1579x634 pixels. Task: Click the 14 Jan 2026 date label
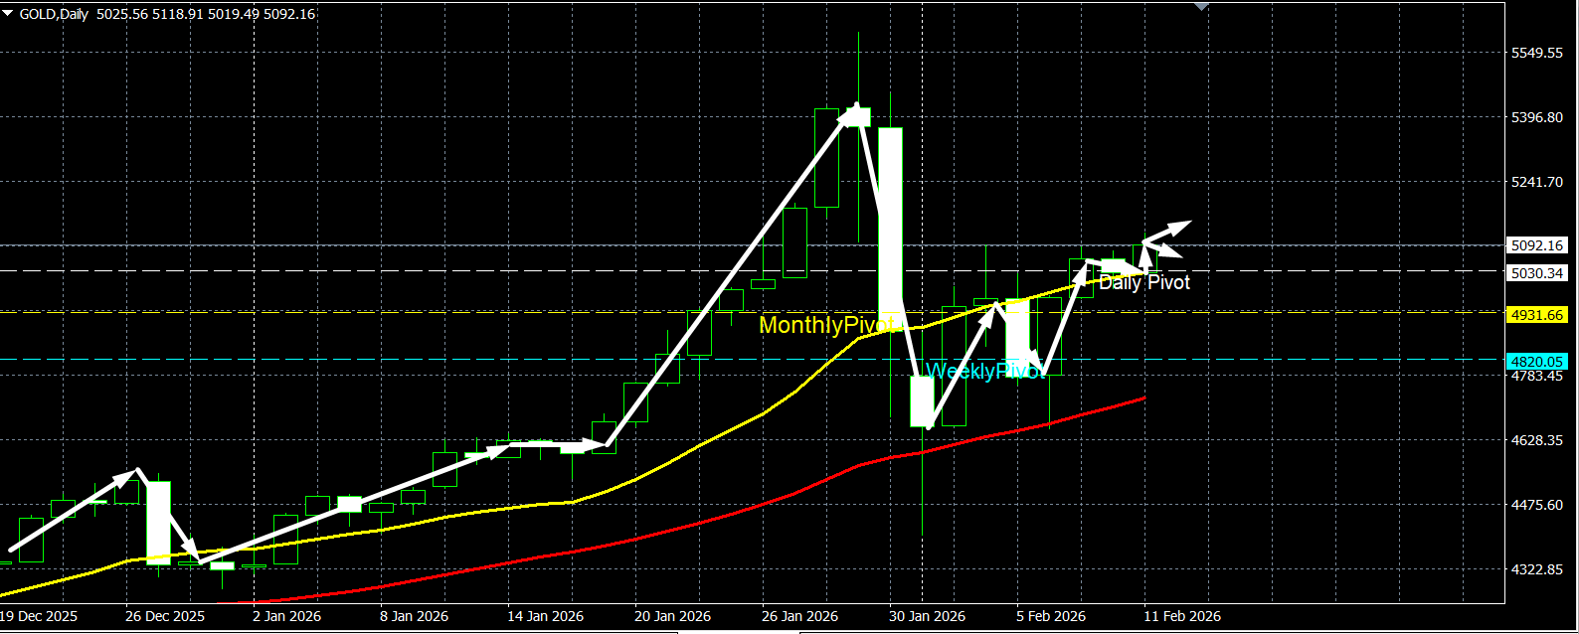[x=547, y=616]
